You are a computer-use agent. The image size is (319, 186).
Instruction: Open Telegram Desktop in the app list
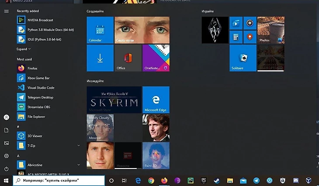pos(40,97)
